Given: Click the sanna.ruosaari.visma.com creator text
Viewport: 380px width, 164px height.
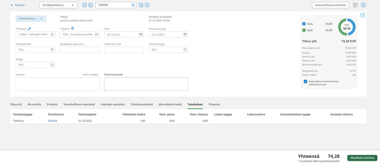Looking at the screenshot, I should point(76,20).
